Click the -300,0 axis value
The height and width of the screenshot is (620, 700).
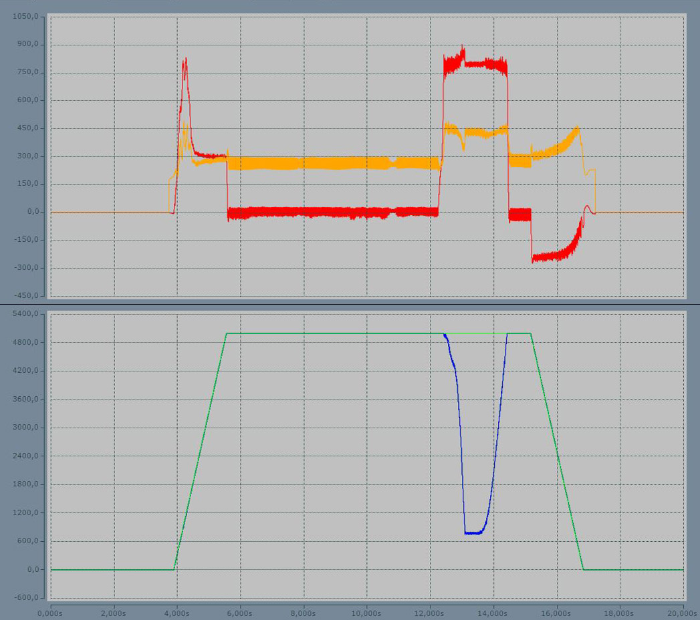point(26,268)
